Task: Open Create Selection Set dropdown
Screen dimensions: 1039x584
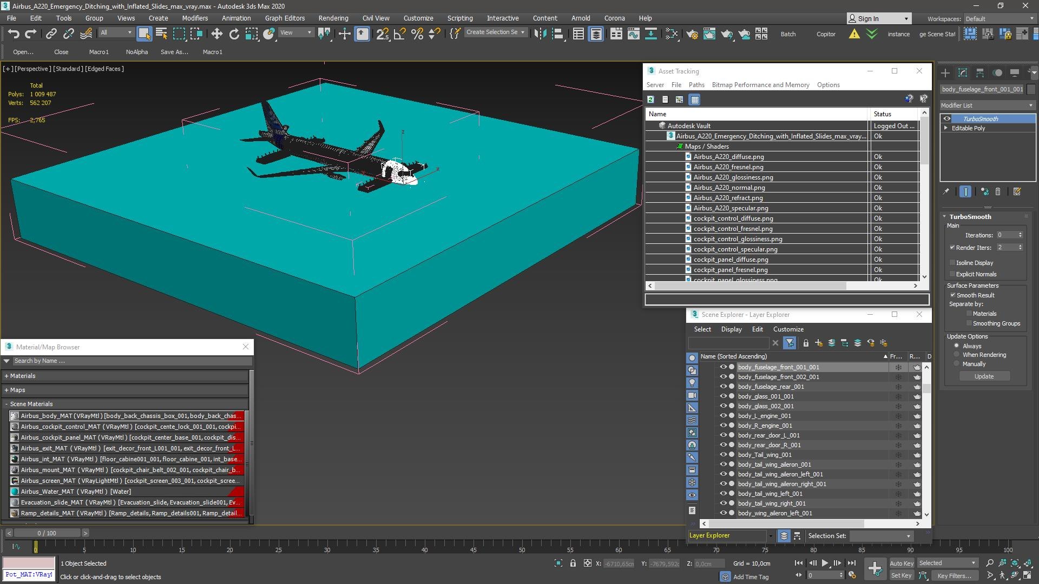Action: pos(496,32)
